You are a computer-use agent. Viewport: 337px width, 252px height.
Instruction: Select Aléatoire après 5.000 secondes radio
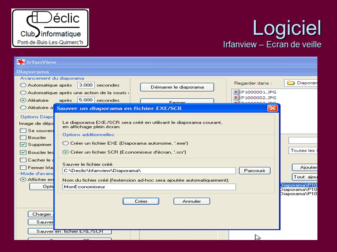(x=23, y=100)
